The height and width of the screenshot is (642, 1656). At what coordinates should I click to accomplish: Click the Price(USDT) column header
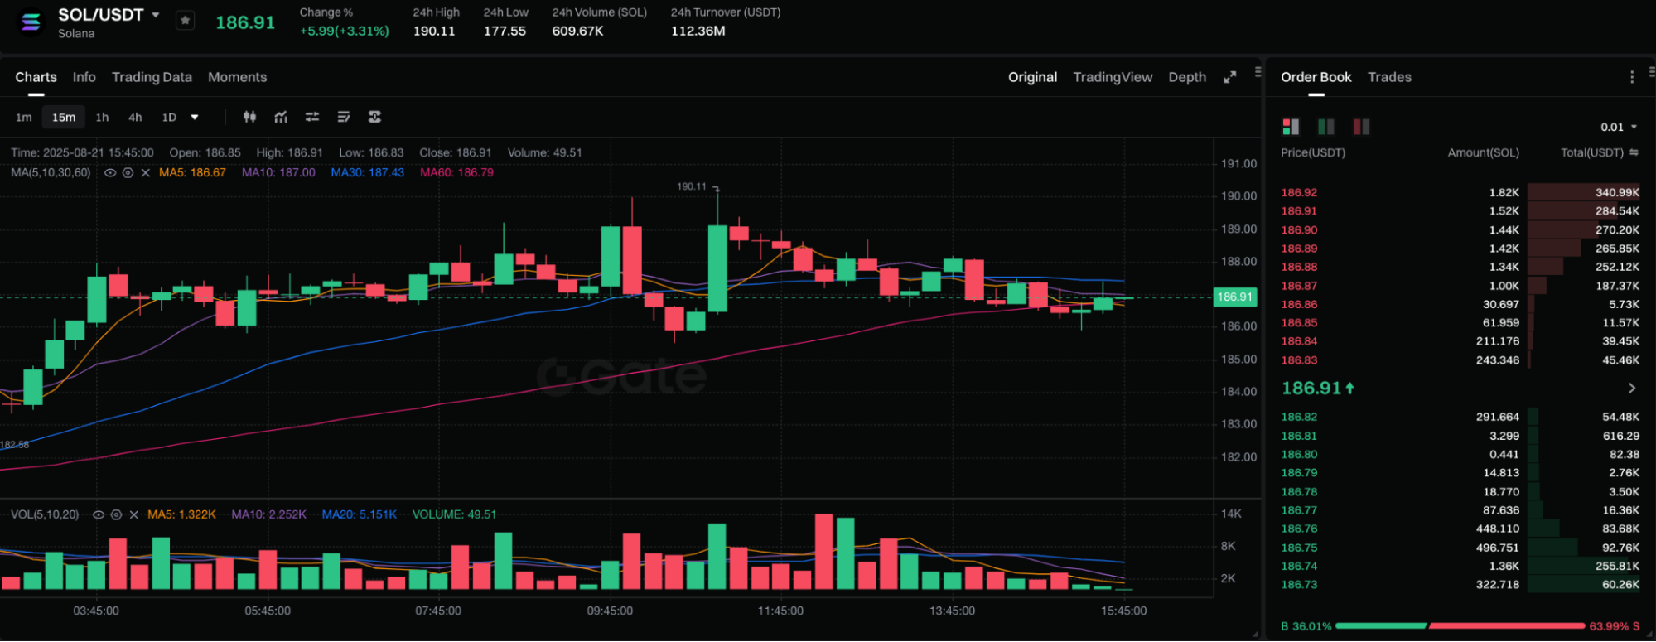pyautogui.click(x=1313, y=152)
